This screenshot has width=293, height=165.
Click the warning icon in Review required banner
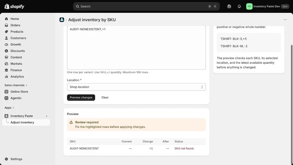pyautogui.click(x=71, y=122)
